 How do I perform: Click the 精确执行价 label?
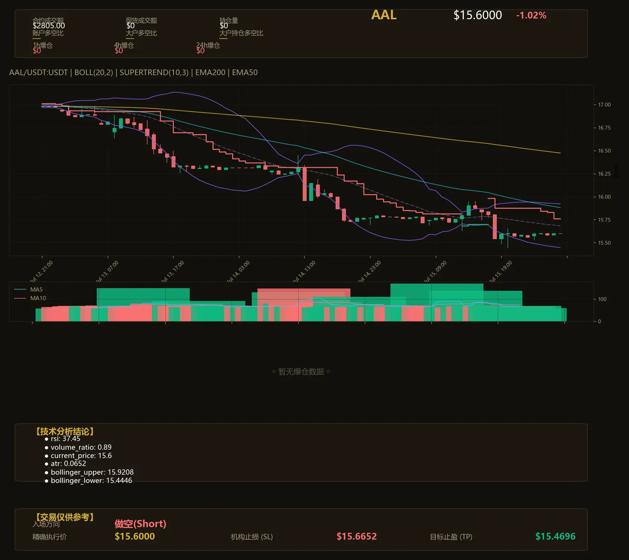(50, 537)
